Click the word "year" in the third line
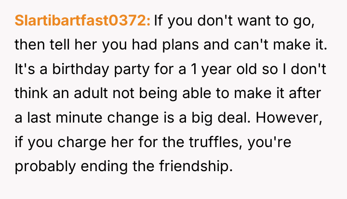The width and height of the screenshot is (347, 199). pos(216,69)
